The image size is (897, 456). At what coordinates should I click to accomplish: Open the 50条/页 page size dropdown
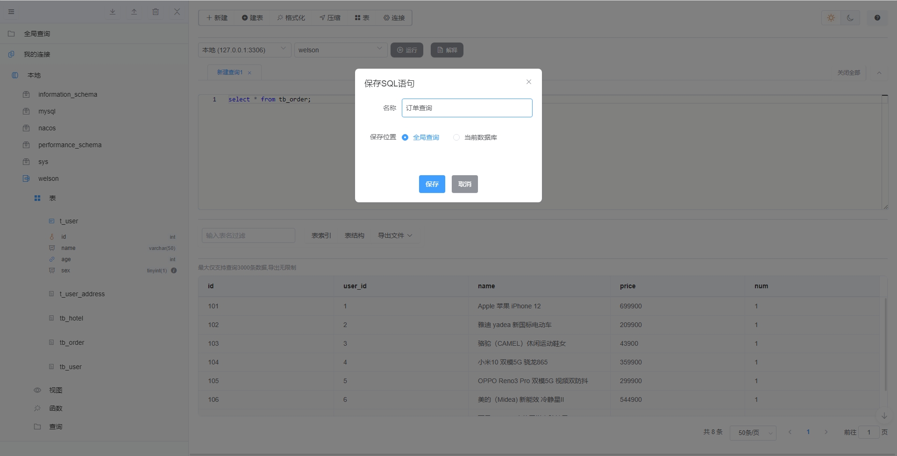(x=753, y=433)
